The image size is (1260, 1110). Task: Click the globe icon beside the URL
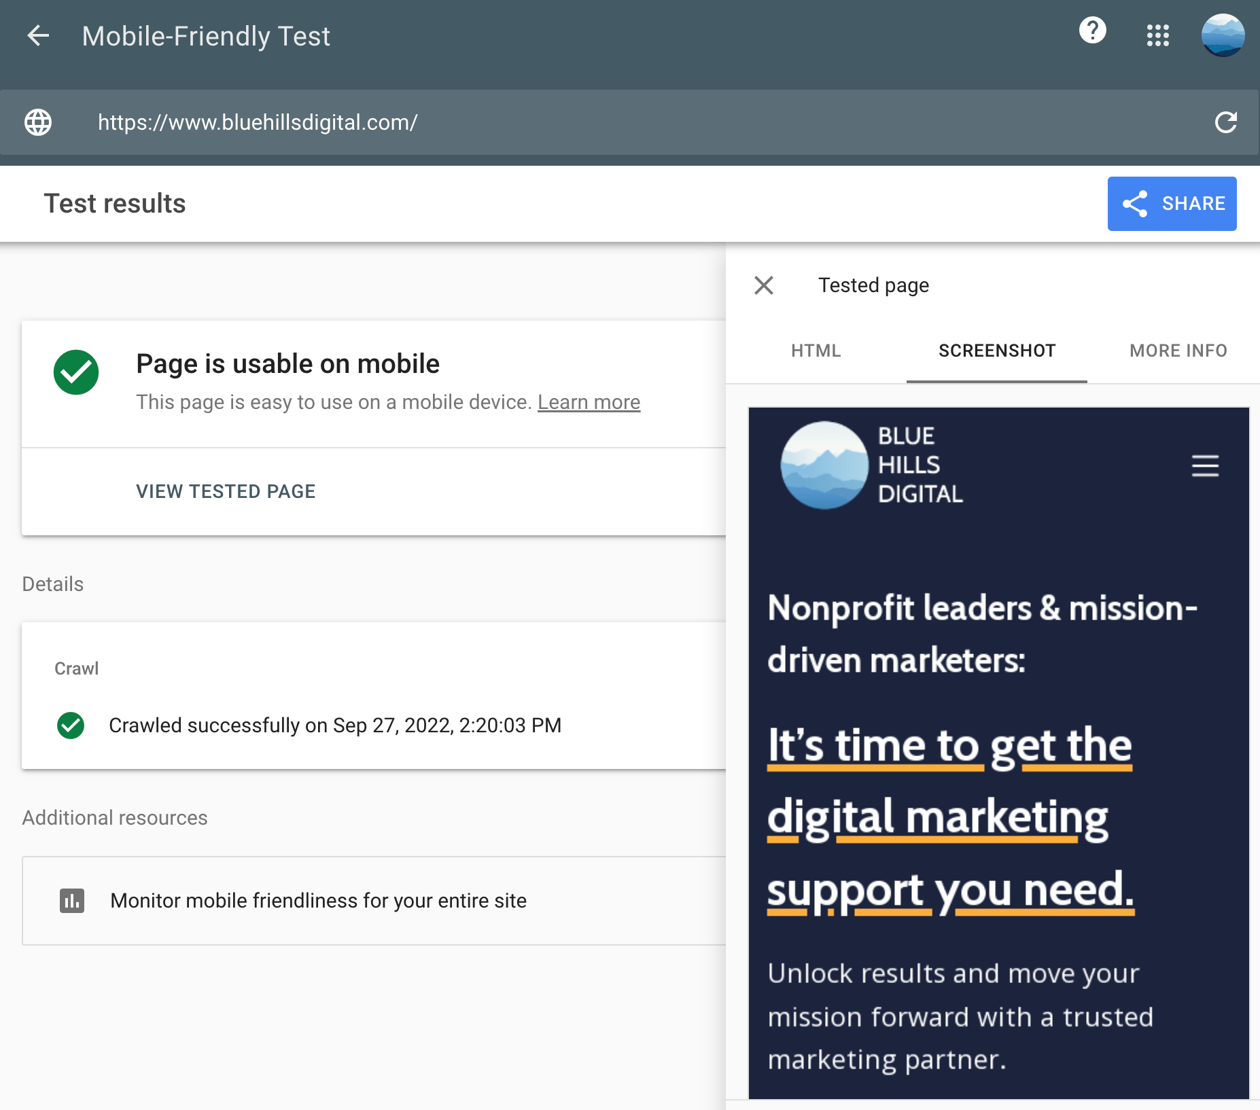(37, 123)
